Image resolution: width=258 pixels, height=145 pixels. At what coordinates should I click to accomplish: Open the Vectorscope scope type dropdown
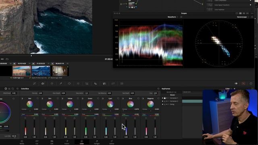(x=243, y=17)
